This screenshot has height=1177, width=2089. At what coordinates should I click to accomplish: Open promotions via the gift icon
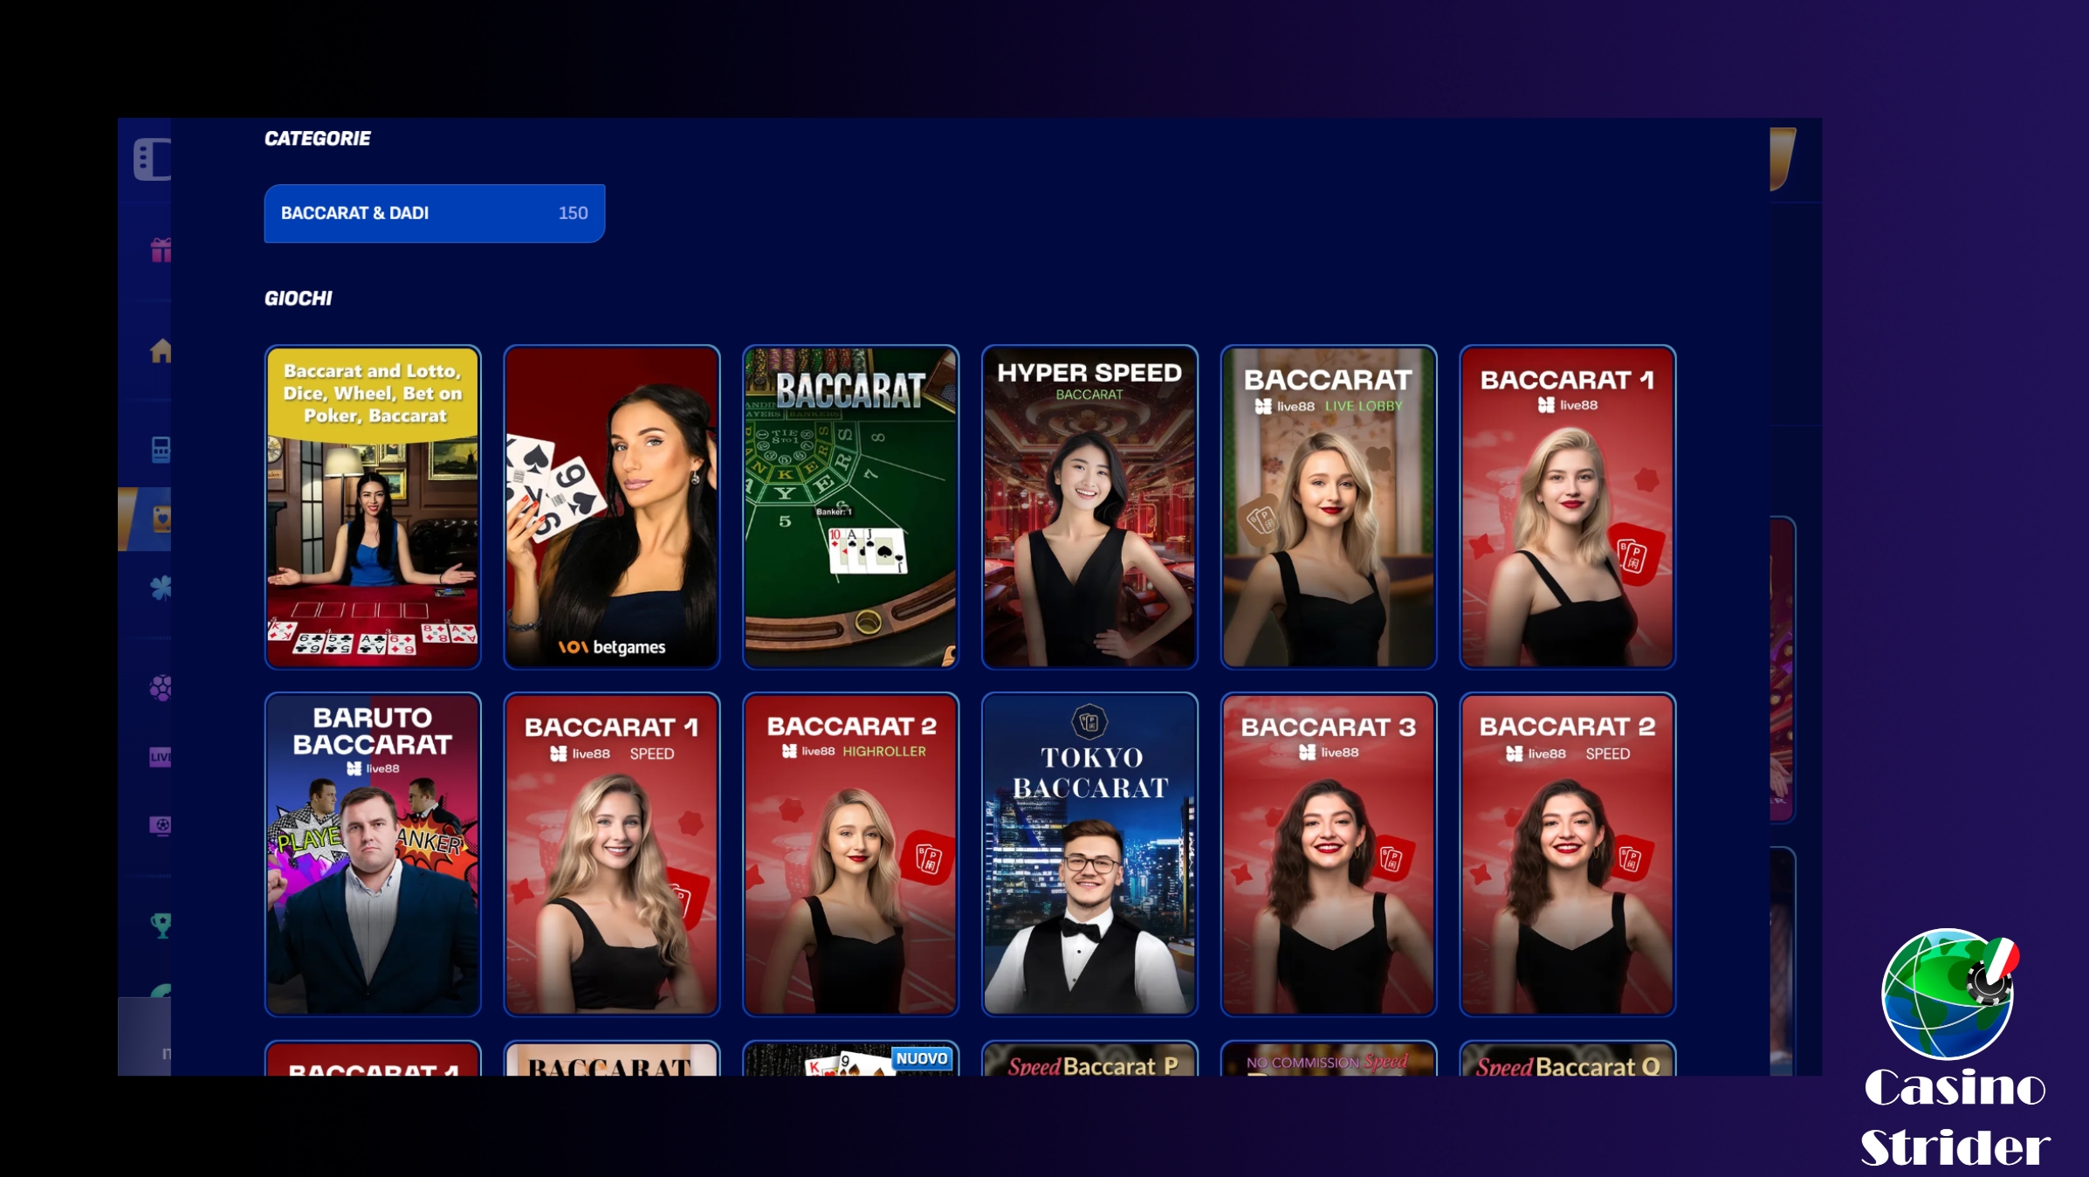coord(161,251)
